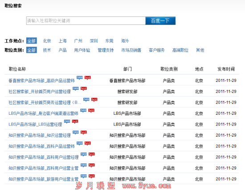Click the hot badge on 百科用户运营主管 row
The width and height of the screenshot is (245, 190).
coord(92,165)
